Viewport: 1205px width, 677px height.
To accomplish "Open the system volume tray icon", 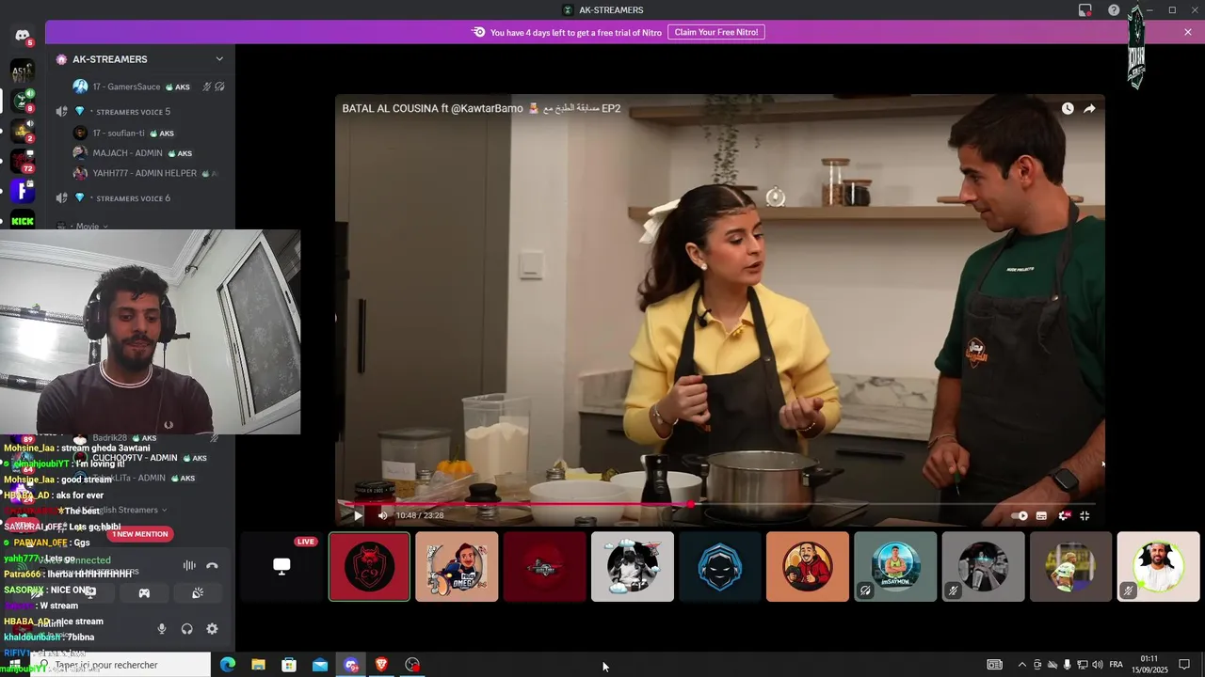I will [x=1098, y=665].
